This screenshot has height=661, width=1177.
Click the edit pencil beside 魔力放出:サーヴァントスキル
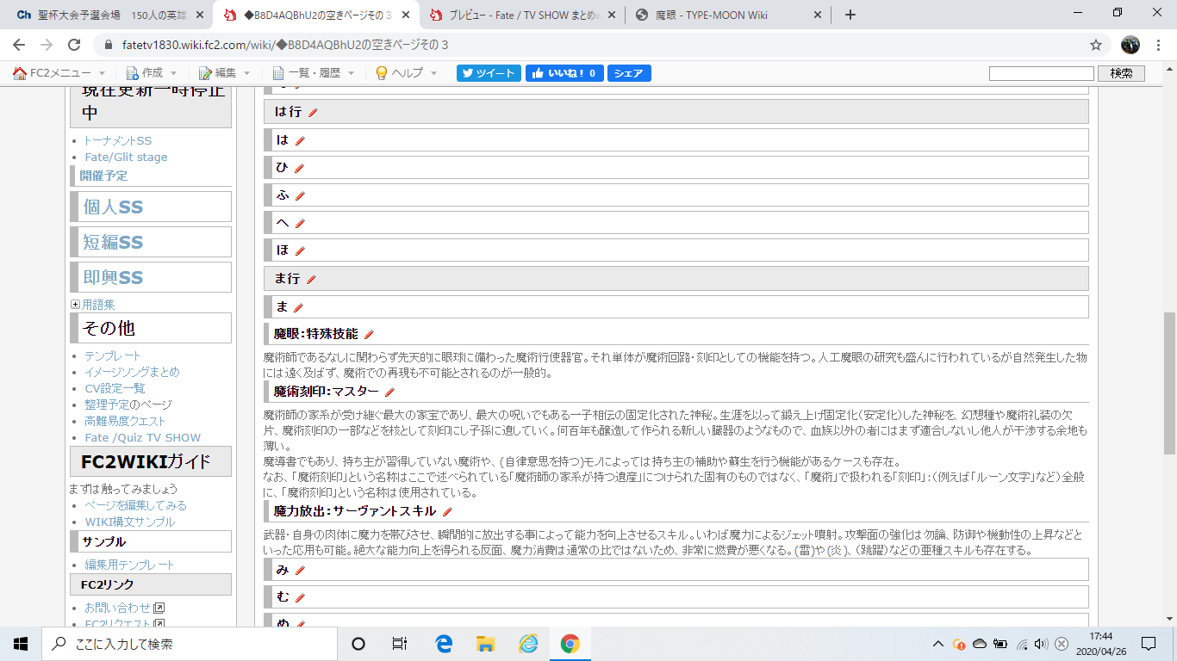point(447,512)
